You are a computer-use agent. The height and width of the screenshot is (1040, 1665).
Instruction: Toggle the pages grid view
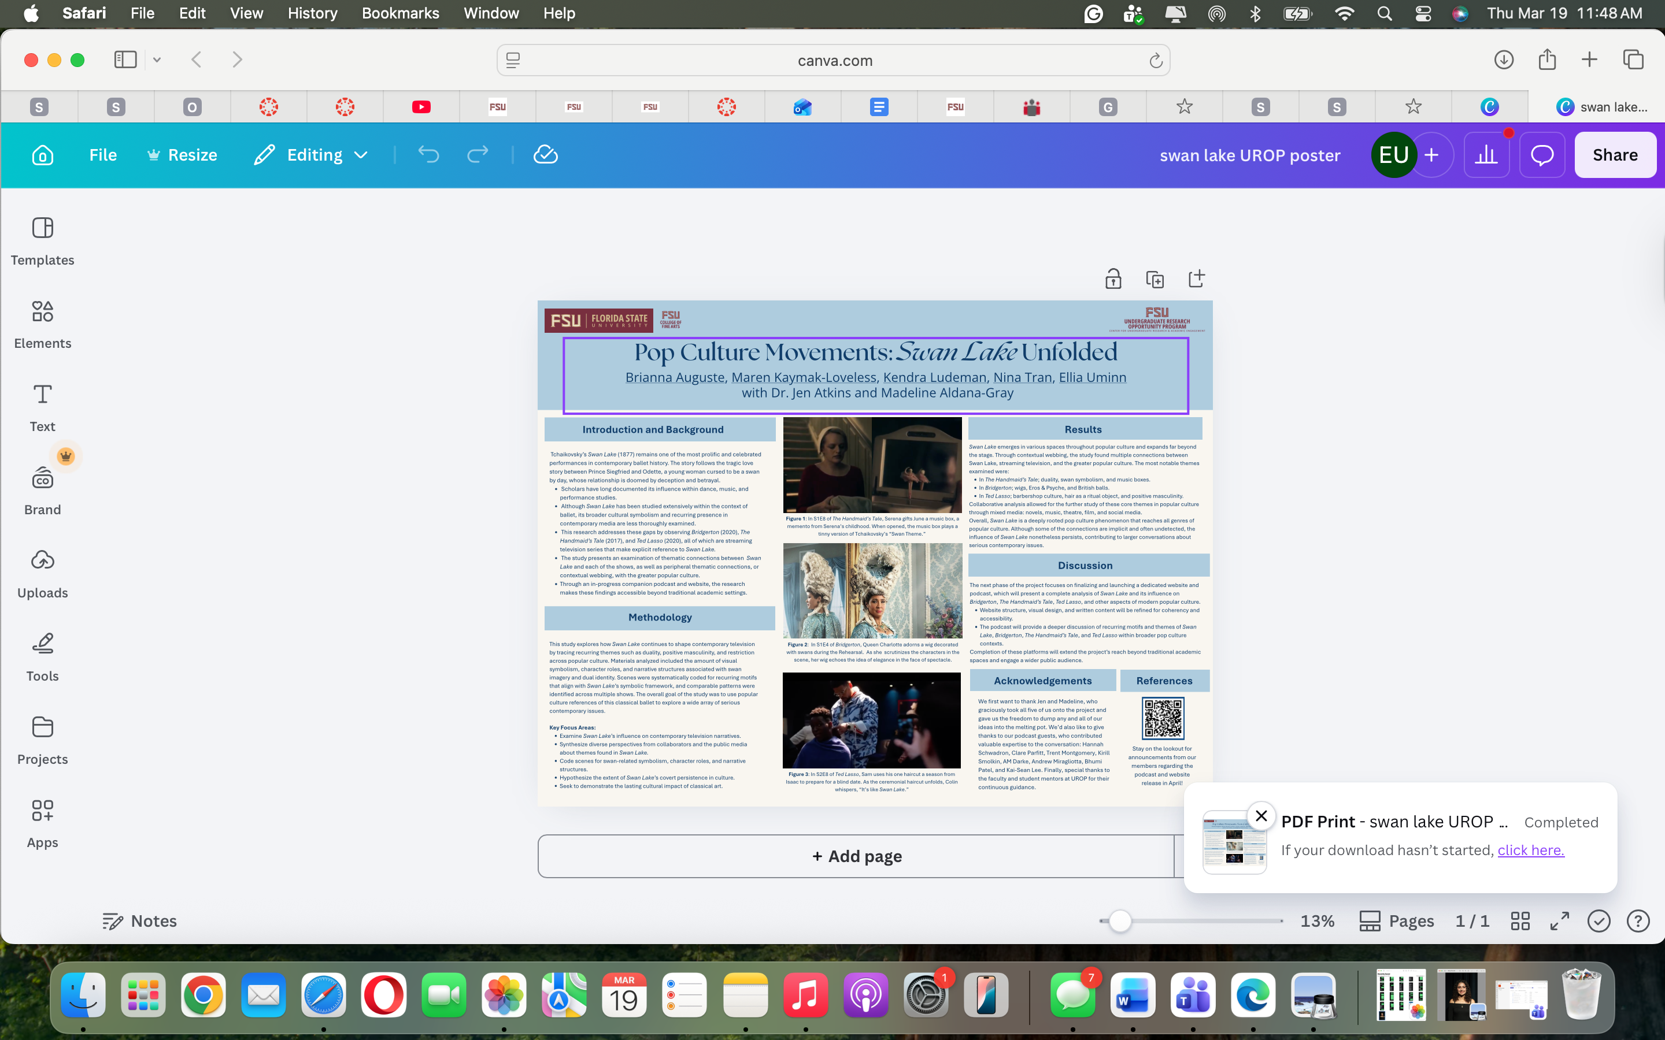pyautogui.click(x=1520, y=920)
